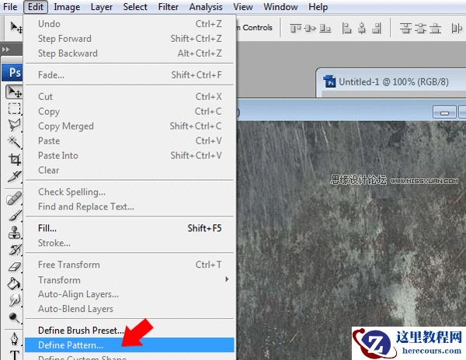
Task: Click Align Vertical Centers icon
Action: coord(310,29)
